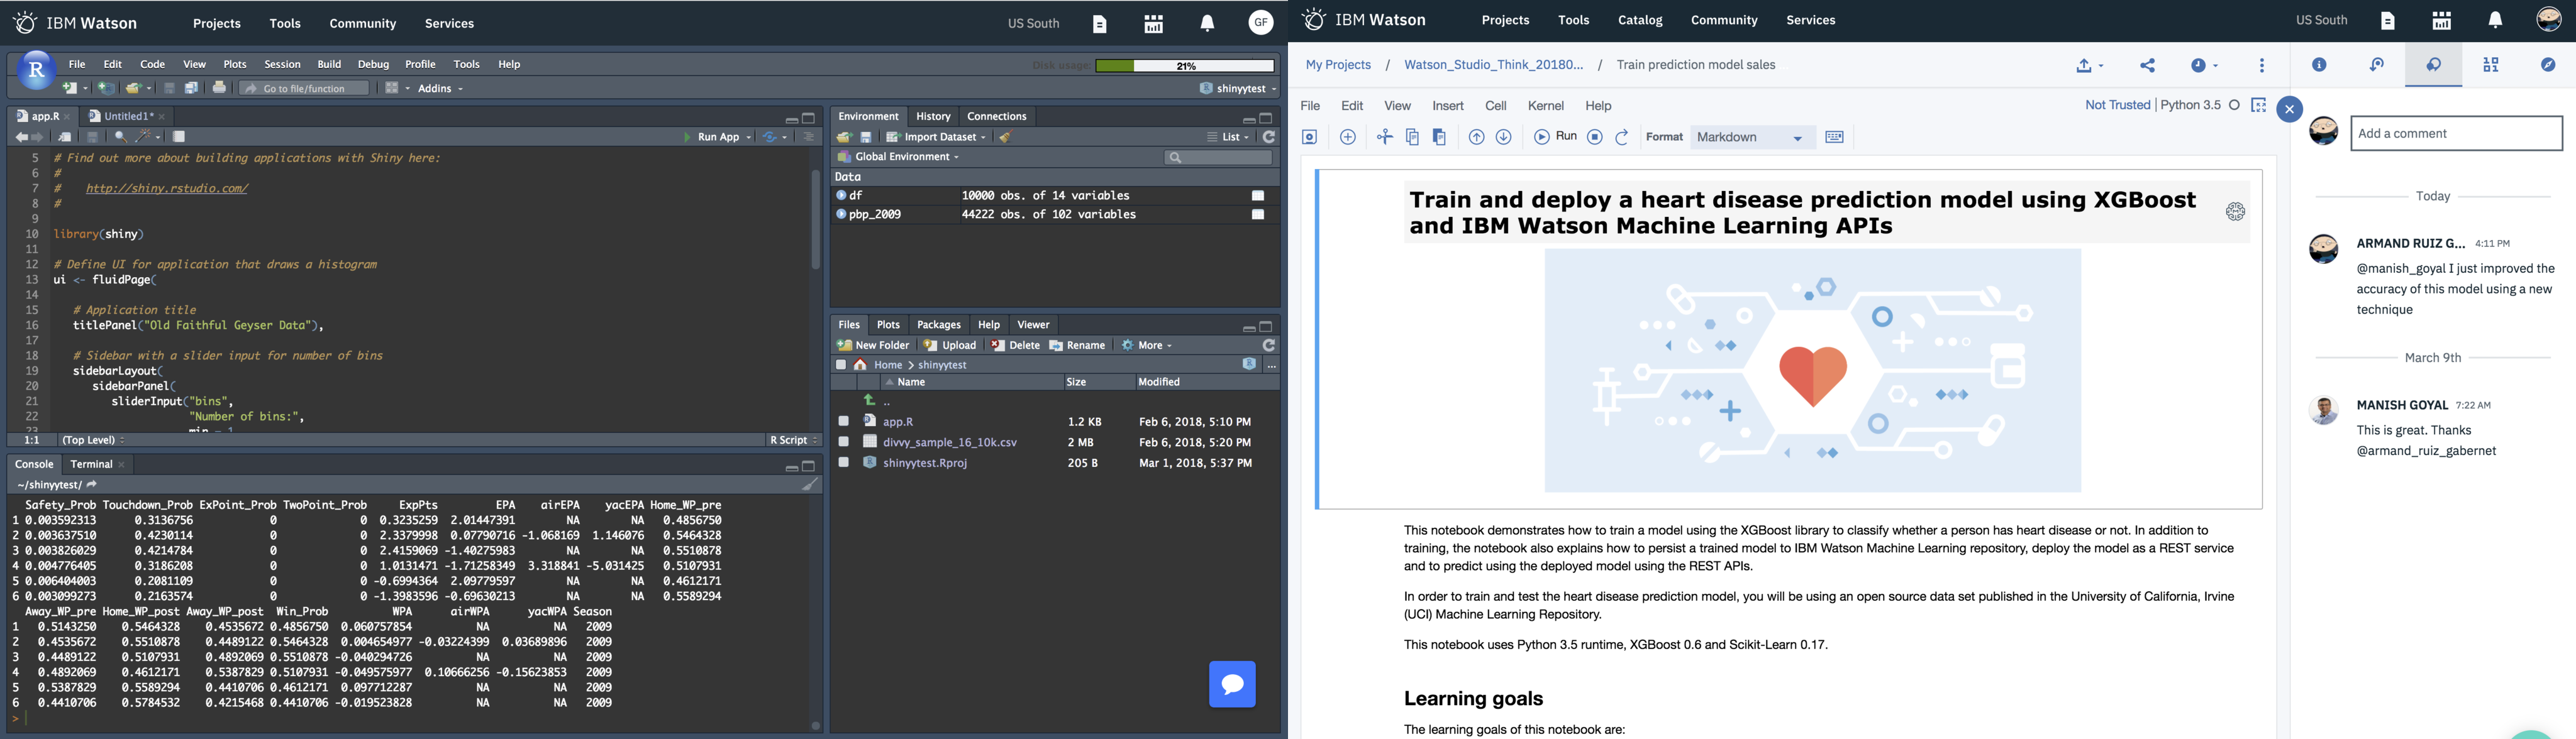2576x739 pixels.
Task: Check the df dataset checkbox in Environment
Action: pos(1259,195)
